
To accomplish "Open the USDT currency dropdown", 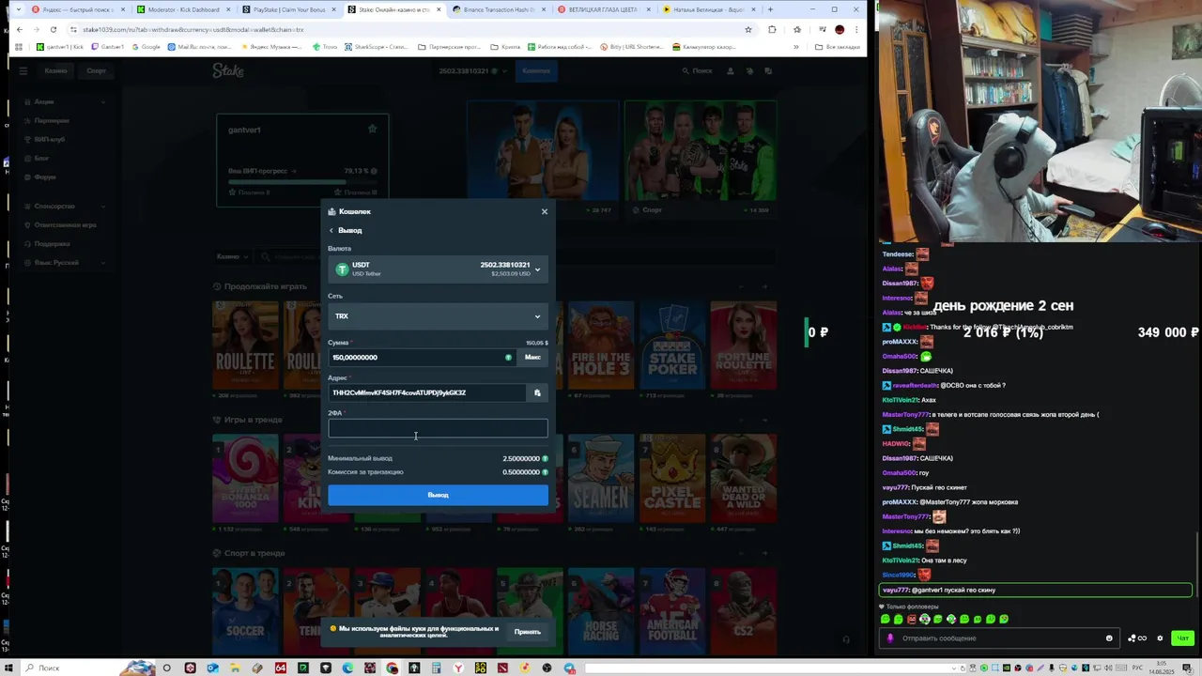I will (438, 269).
